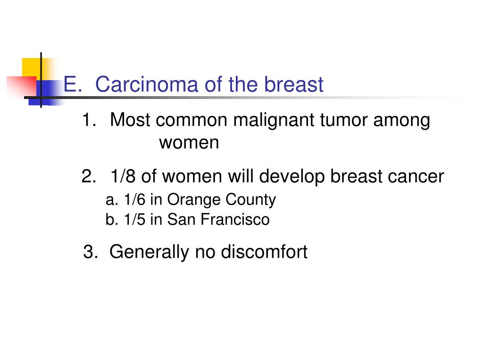483x362 pixels.
Task: Click 'Generally no discomfort' bullet text
Action: (208, 252)
